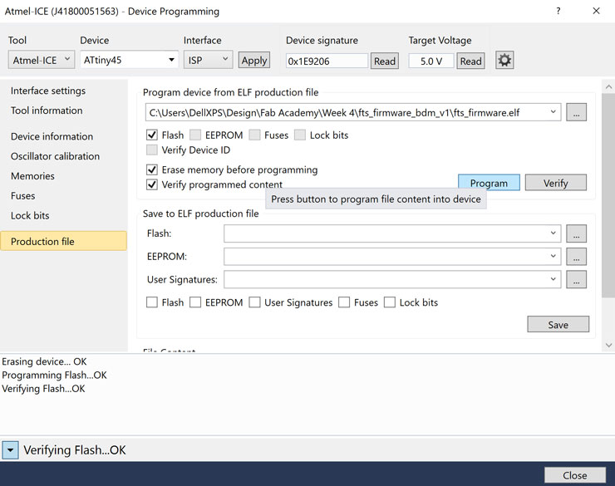Browse for Flash save file
615x486 pixels.
point(576,233)
